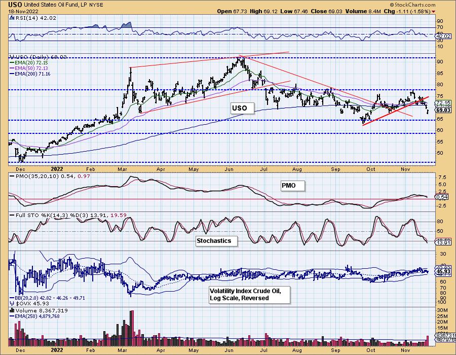This screenshot has width=456, height=355.
Task: Click the histogram icon beside Volume 8,367,319
Action: pyautogui.click(x=12, y=310)
